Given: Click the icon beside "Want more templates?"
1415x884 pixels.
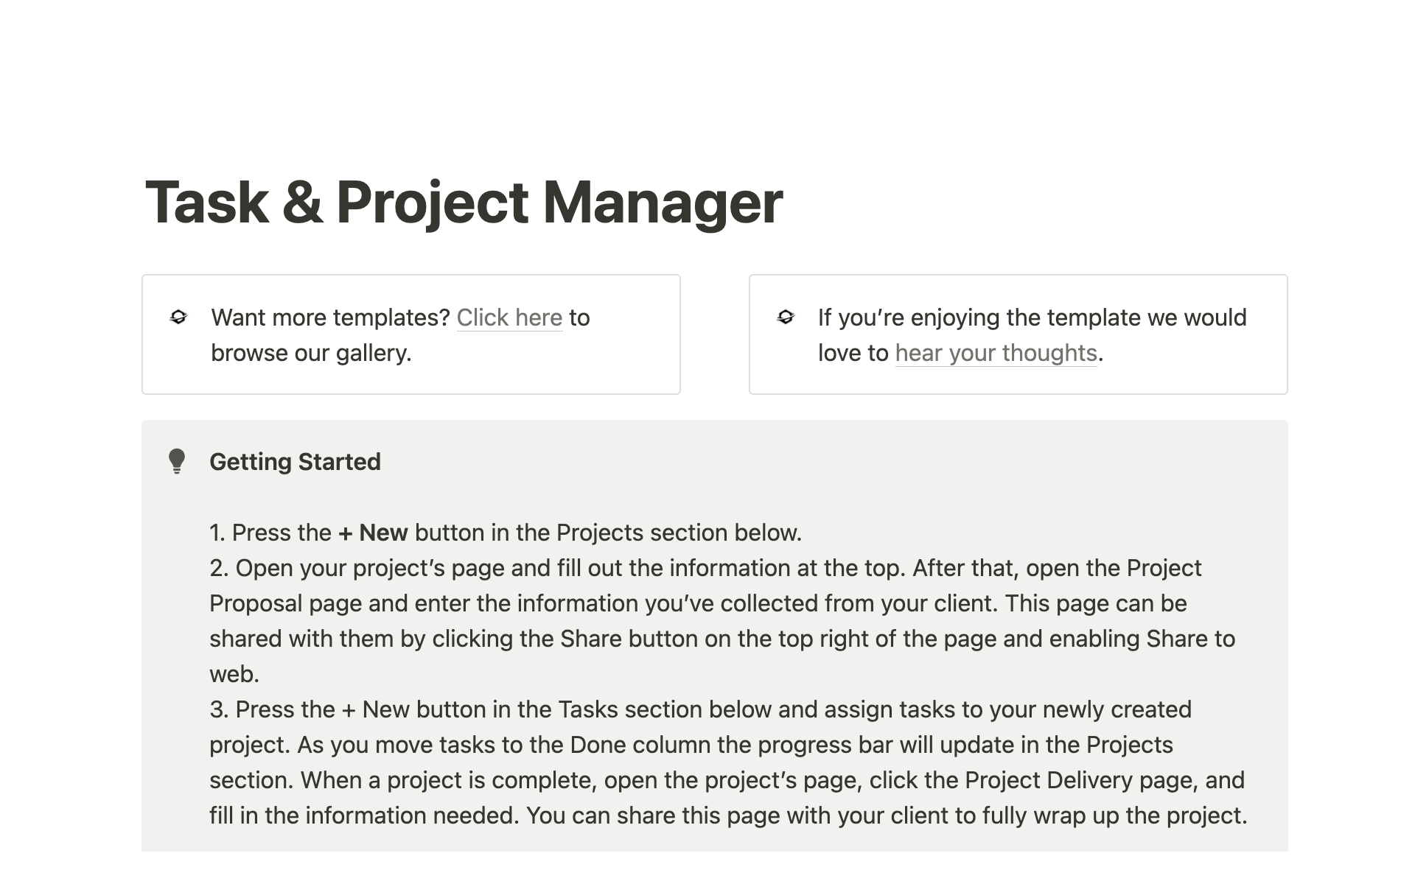Looking at the screenshot, I should [x=178, y=318].
